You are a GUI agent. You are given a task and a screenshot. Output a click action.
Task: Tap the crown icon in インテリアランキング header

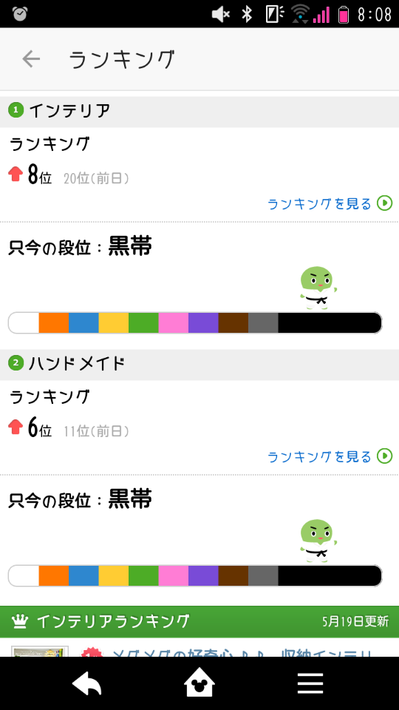(20, 621)
